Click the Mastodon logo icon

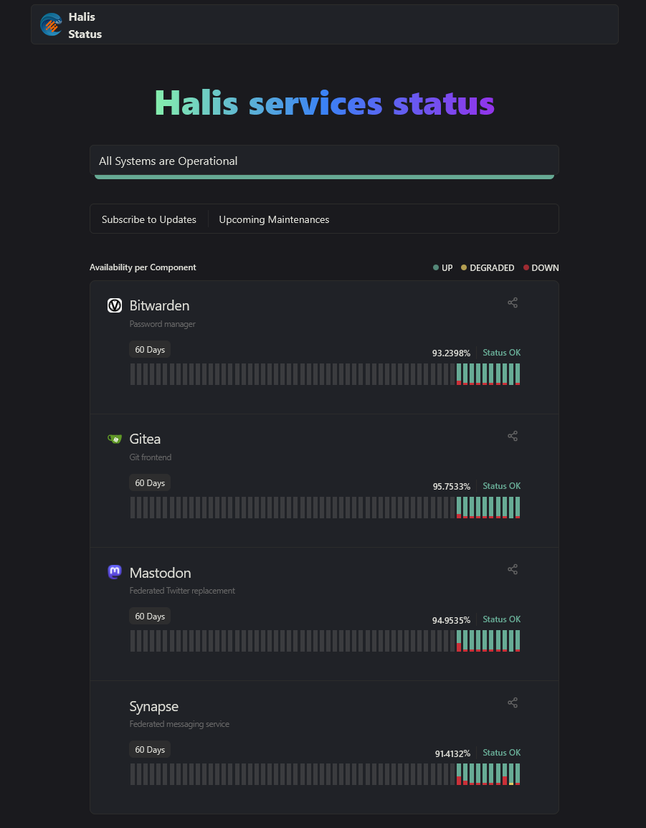tap(115, 572)
